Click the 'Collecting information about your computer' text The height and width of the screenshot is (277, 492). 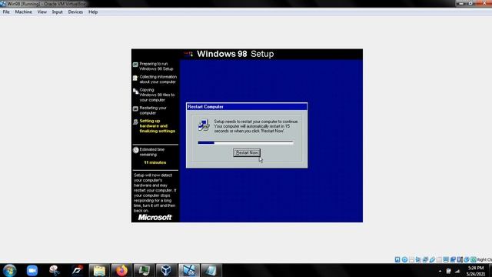pos(158,79)
